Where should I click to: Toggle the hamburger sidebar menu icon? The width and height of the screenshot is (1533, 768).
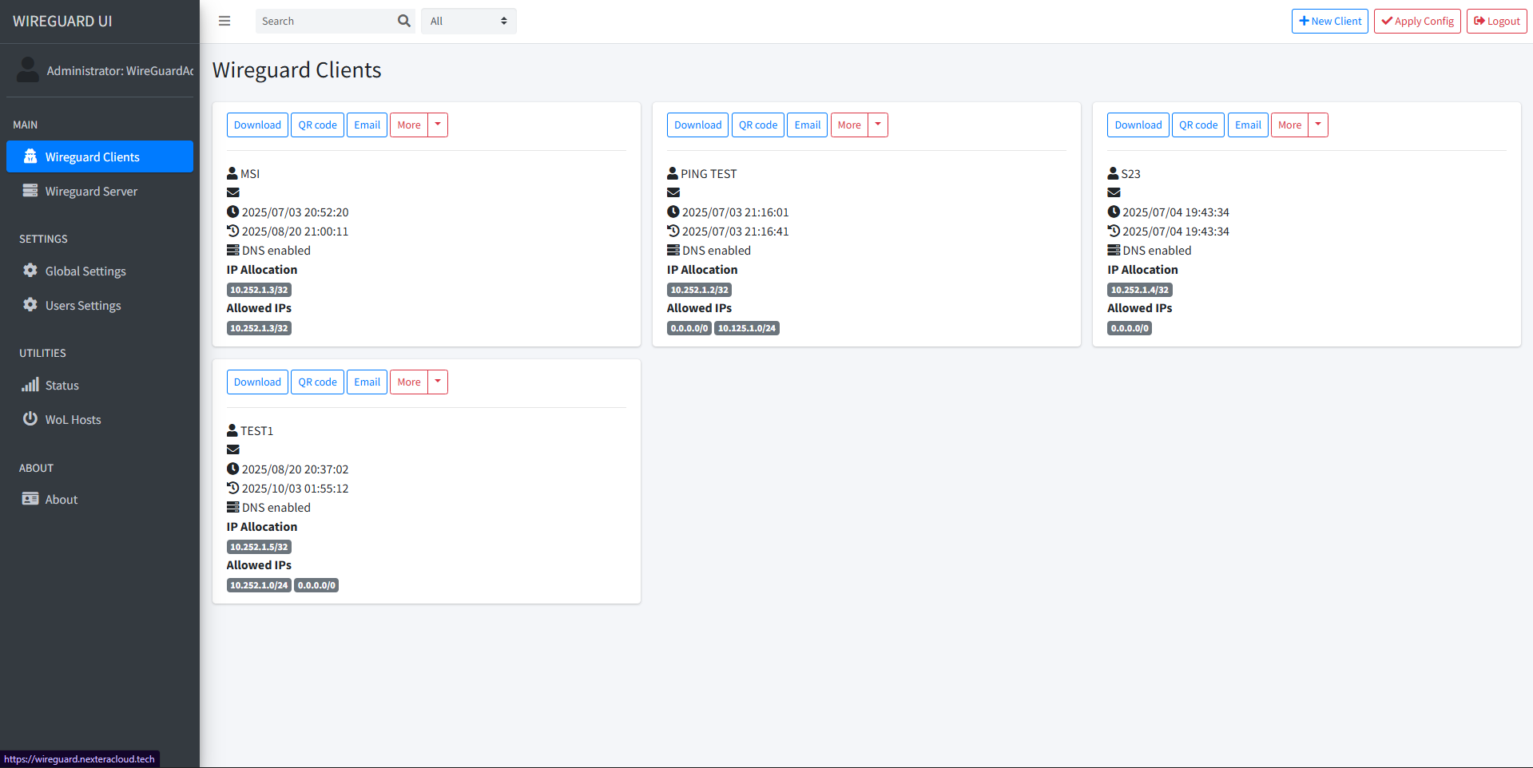224,21
